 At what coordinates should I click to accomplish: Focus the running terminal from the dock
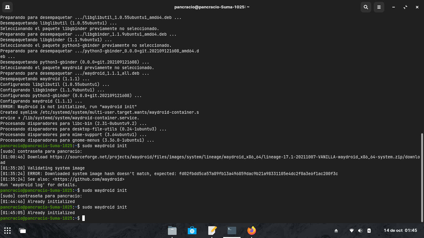(x=232, y=231)
